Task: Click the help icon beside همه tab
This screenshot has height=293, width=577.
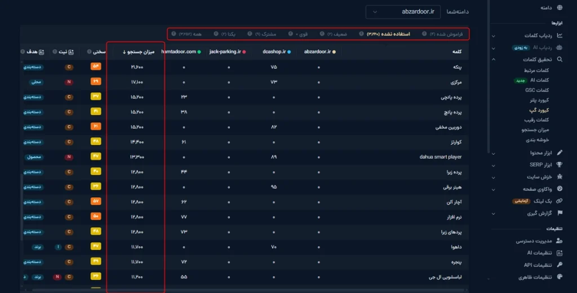Action: pyautogui.click(x=174, y=34)
